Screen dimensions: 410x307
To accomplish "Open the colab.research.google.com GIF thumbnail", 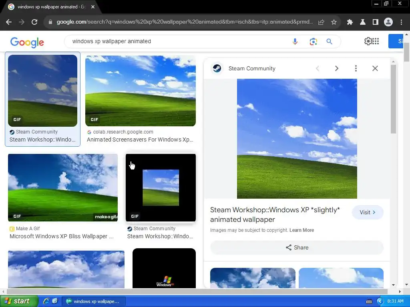I will [x=141, y=91].
